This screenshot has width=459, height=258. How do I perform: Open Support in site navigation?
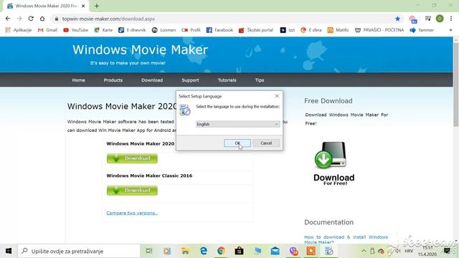[x=190, y=80]
